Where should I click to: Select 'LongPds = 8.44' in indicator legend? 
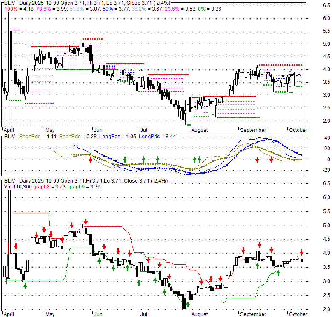coord(157,137)
